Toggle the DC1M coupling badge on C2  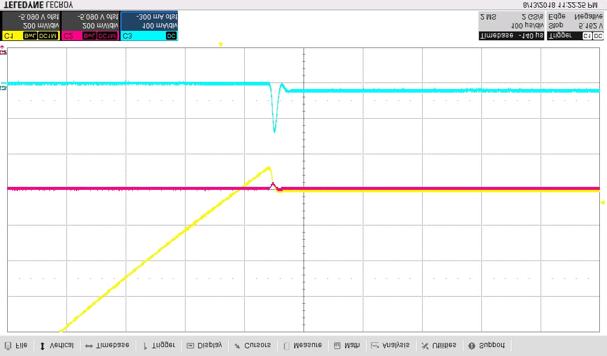(x=107, y=36)
